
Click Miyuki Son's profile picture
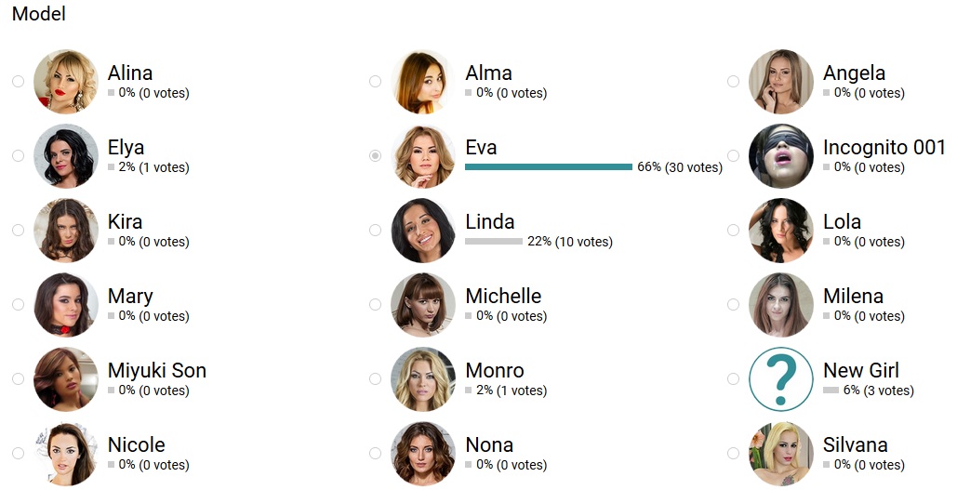coord(66,378)
